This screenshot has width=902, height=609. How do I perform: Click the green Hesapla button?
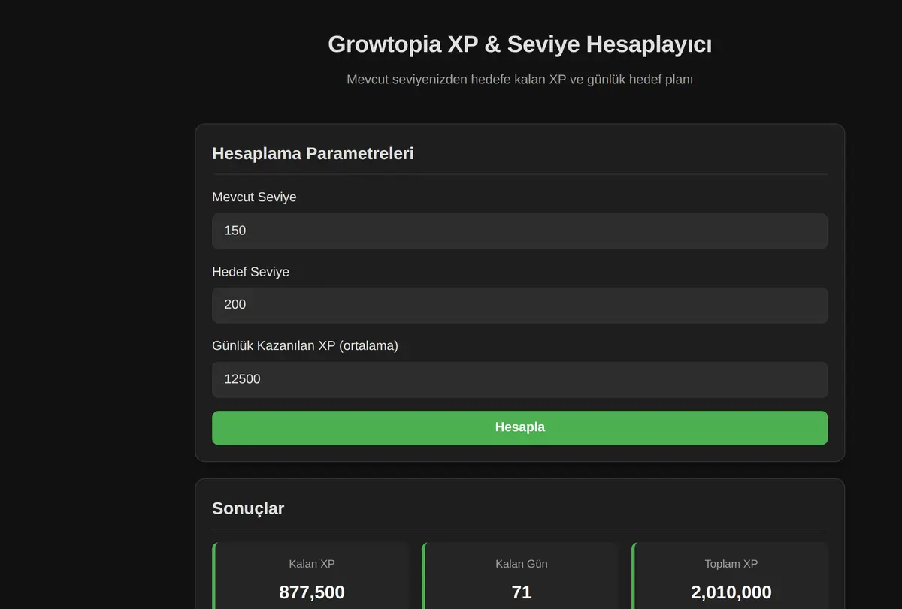(519, 427)
